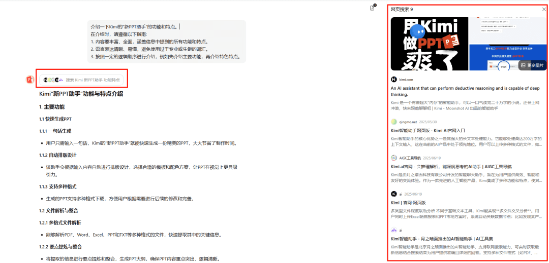The image size is (549, 263).
Task: Click the bullet starting 用户只需输入一句话
Action: coord(141,143)
